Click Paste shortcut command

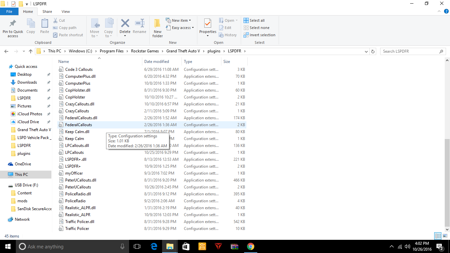68,35
